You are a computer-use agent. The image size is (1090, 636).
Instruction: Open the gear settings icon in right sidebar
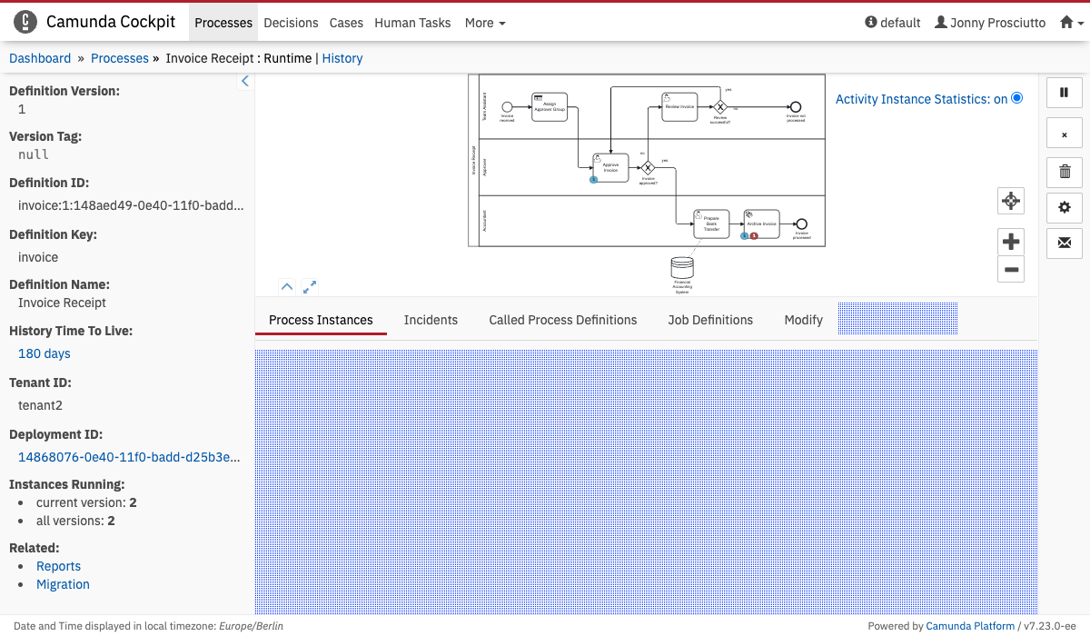point(1065,208)
